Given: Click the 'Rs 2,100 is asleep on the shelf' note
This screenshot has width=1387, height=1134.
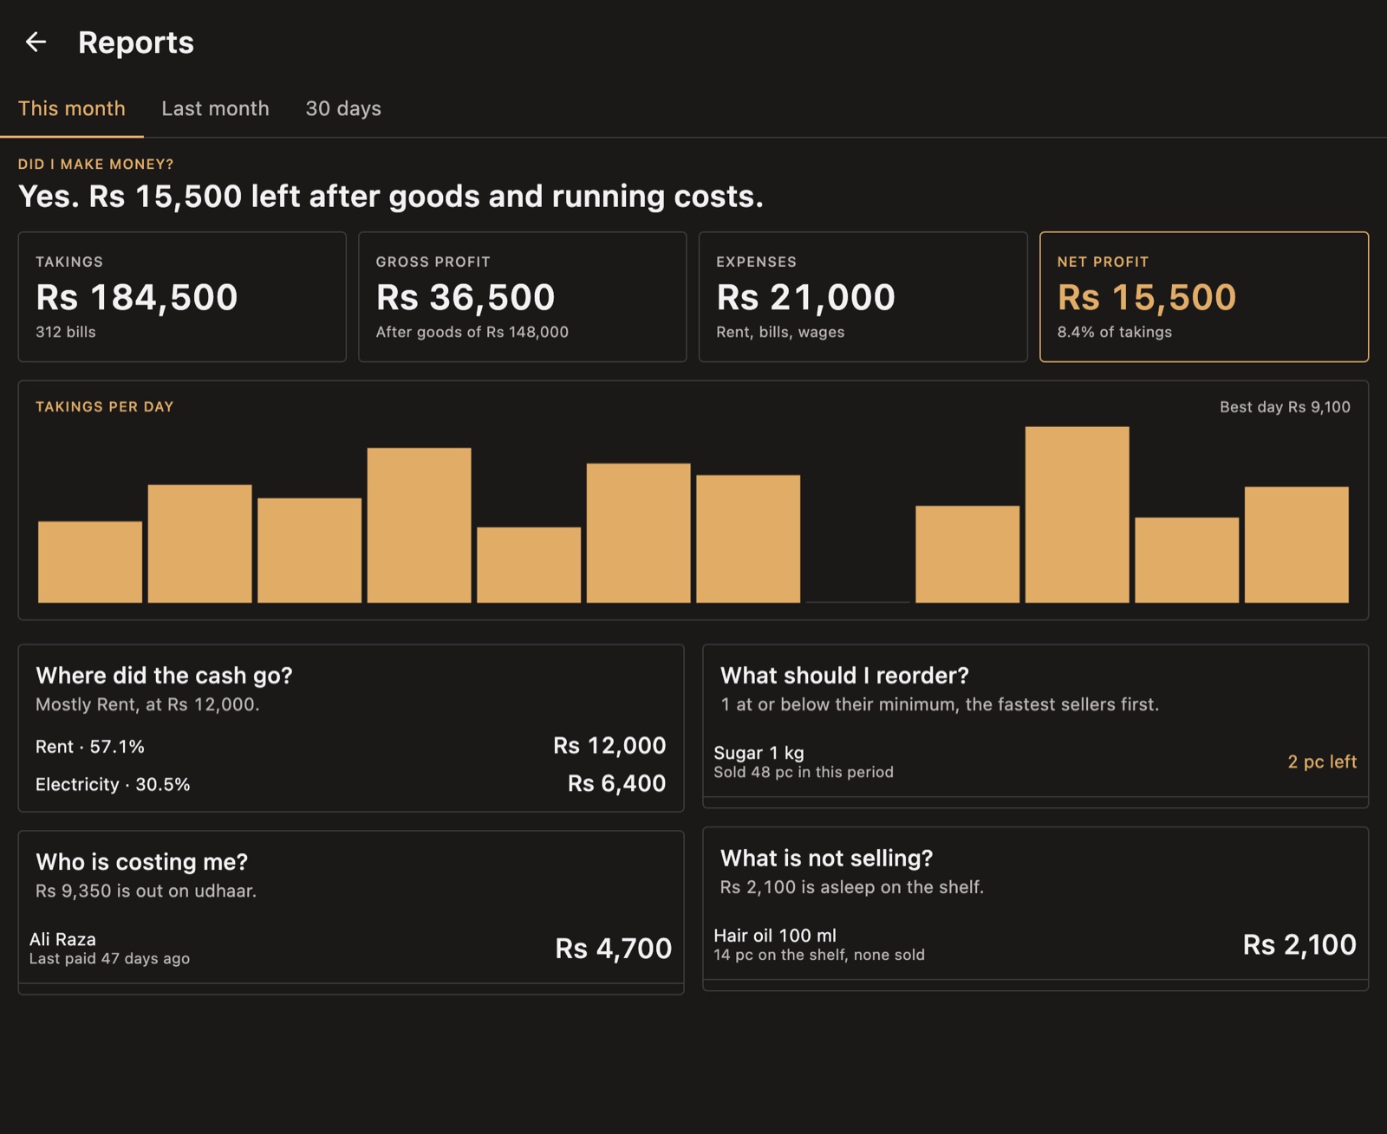Looking at the screenshot, I should (852, 888).
